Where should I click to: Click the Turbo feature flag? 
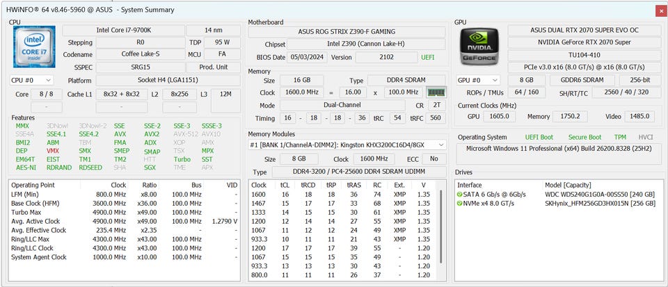(x=182, y=159)
